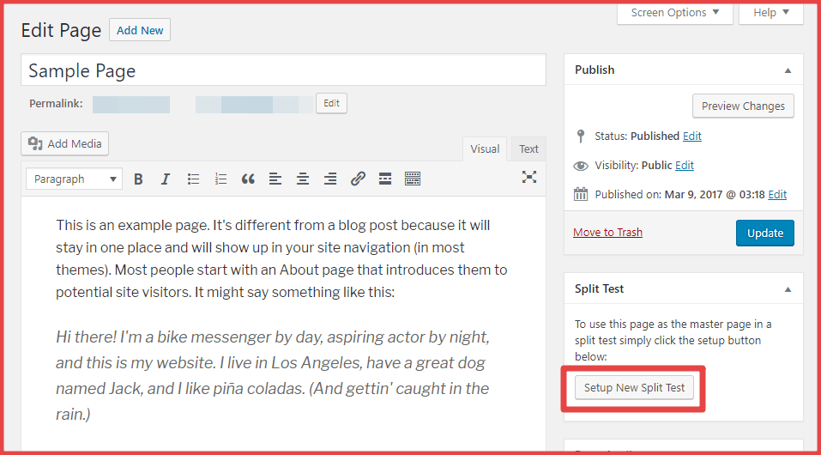Apply italic formatting to text
The image size is (821, 455).
[166, 179]
